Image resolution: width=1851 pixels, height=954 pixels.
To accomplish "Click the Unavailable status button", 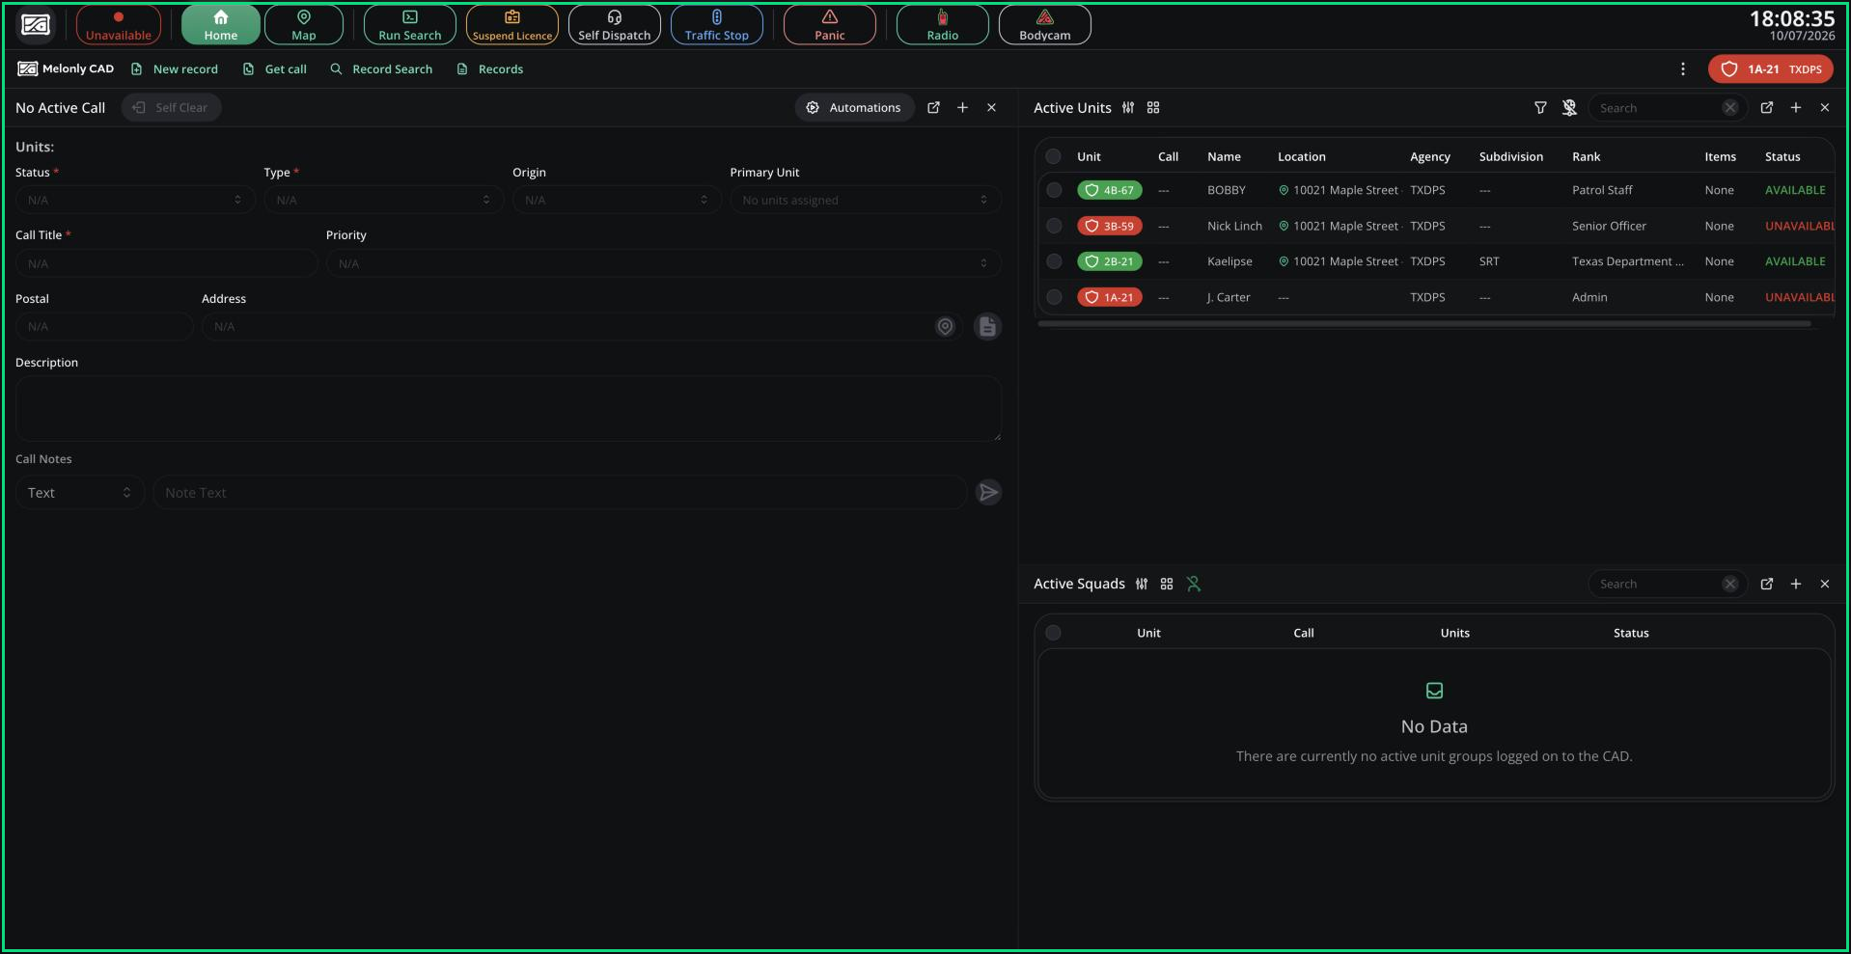I will pos(119,25).
